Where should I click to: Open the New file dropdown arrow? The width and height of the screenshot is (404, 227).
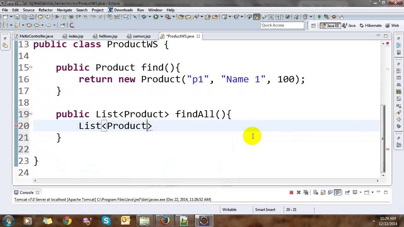[x=11, y=17]
